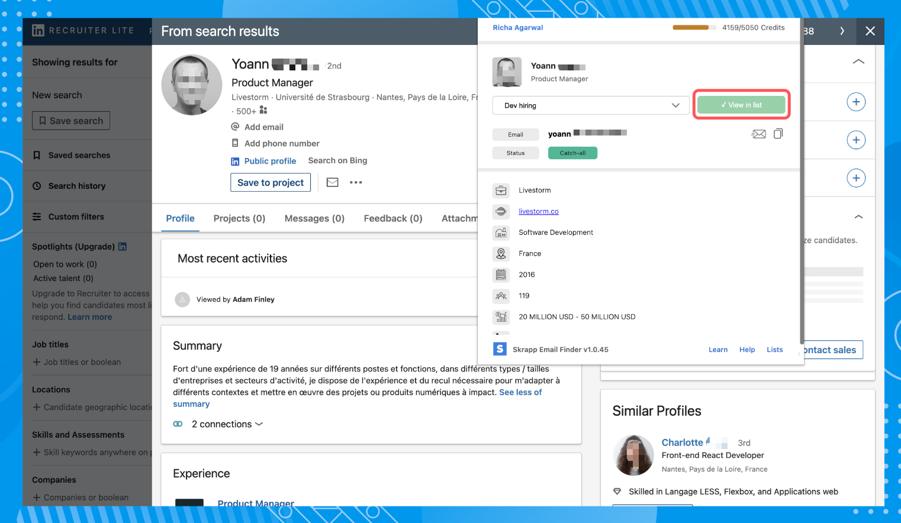901x523 pixels.
Task: Open Custom filters in sidebar
Action: click(76, 217)
